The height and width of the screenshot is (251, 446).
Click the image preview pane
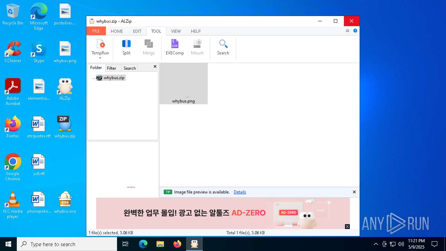coord(123,170)
